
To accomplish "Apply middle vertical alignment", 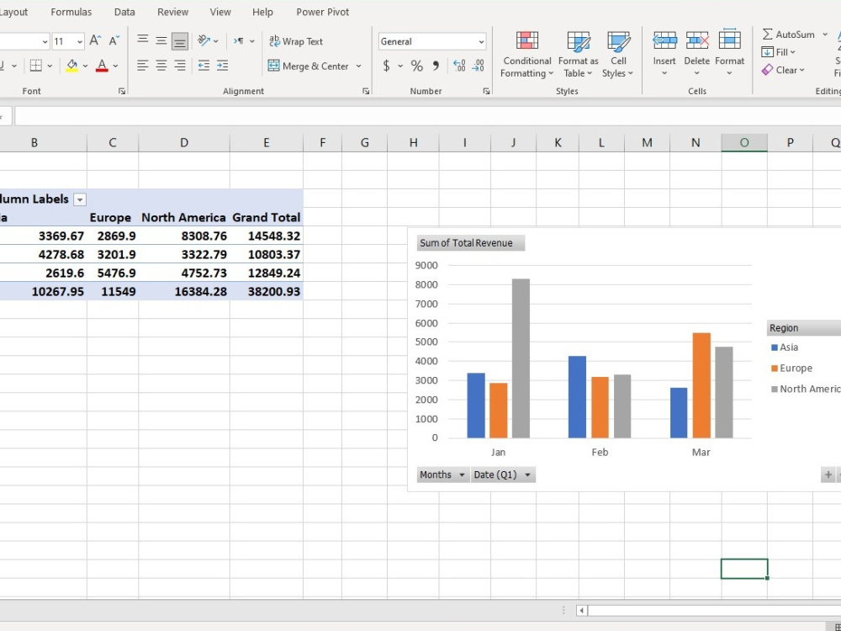I will click(161, 40).
